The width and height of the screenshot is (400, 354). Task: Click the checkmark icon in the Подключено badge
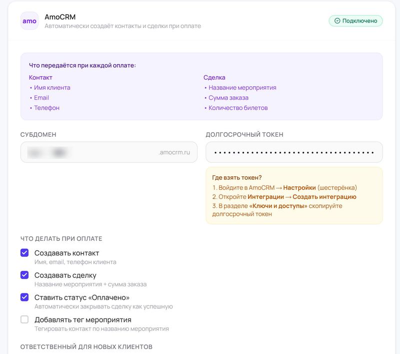click(x=337, y=21)
